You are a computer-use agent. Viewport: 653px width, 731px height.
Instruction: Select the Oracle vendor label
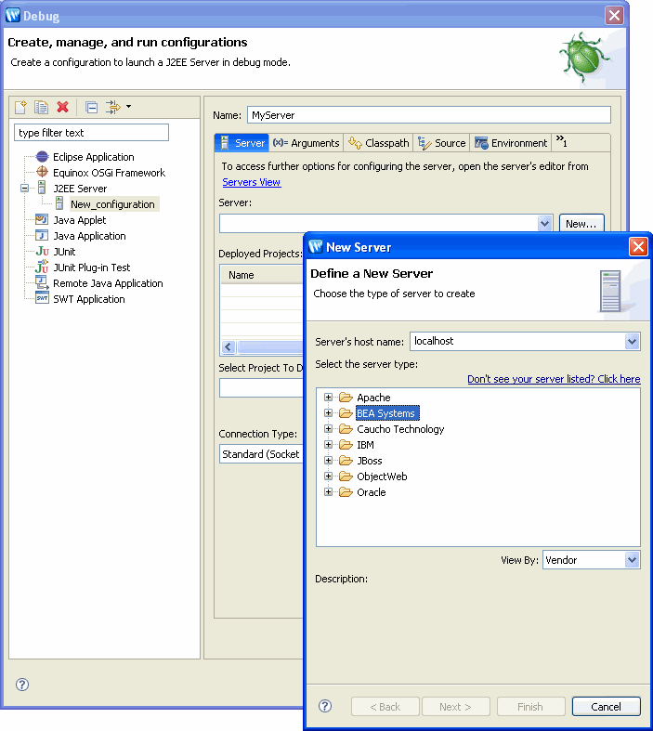point(372,492)
